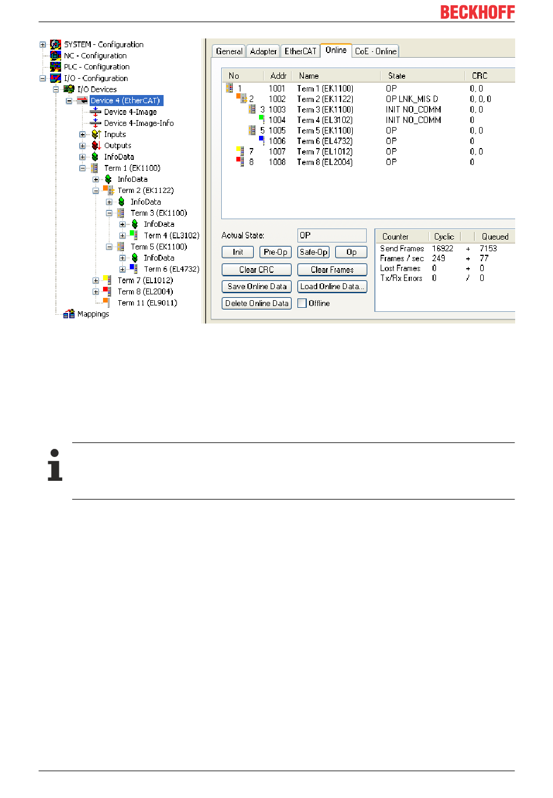The width and height of the screenshot is (553, 798).
Task: Open the Adapter tab
Action: 263,51
